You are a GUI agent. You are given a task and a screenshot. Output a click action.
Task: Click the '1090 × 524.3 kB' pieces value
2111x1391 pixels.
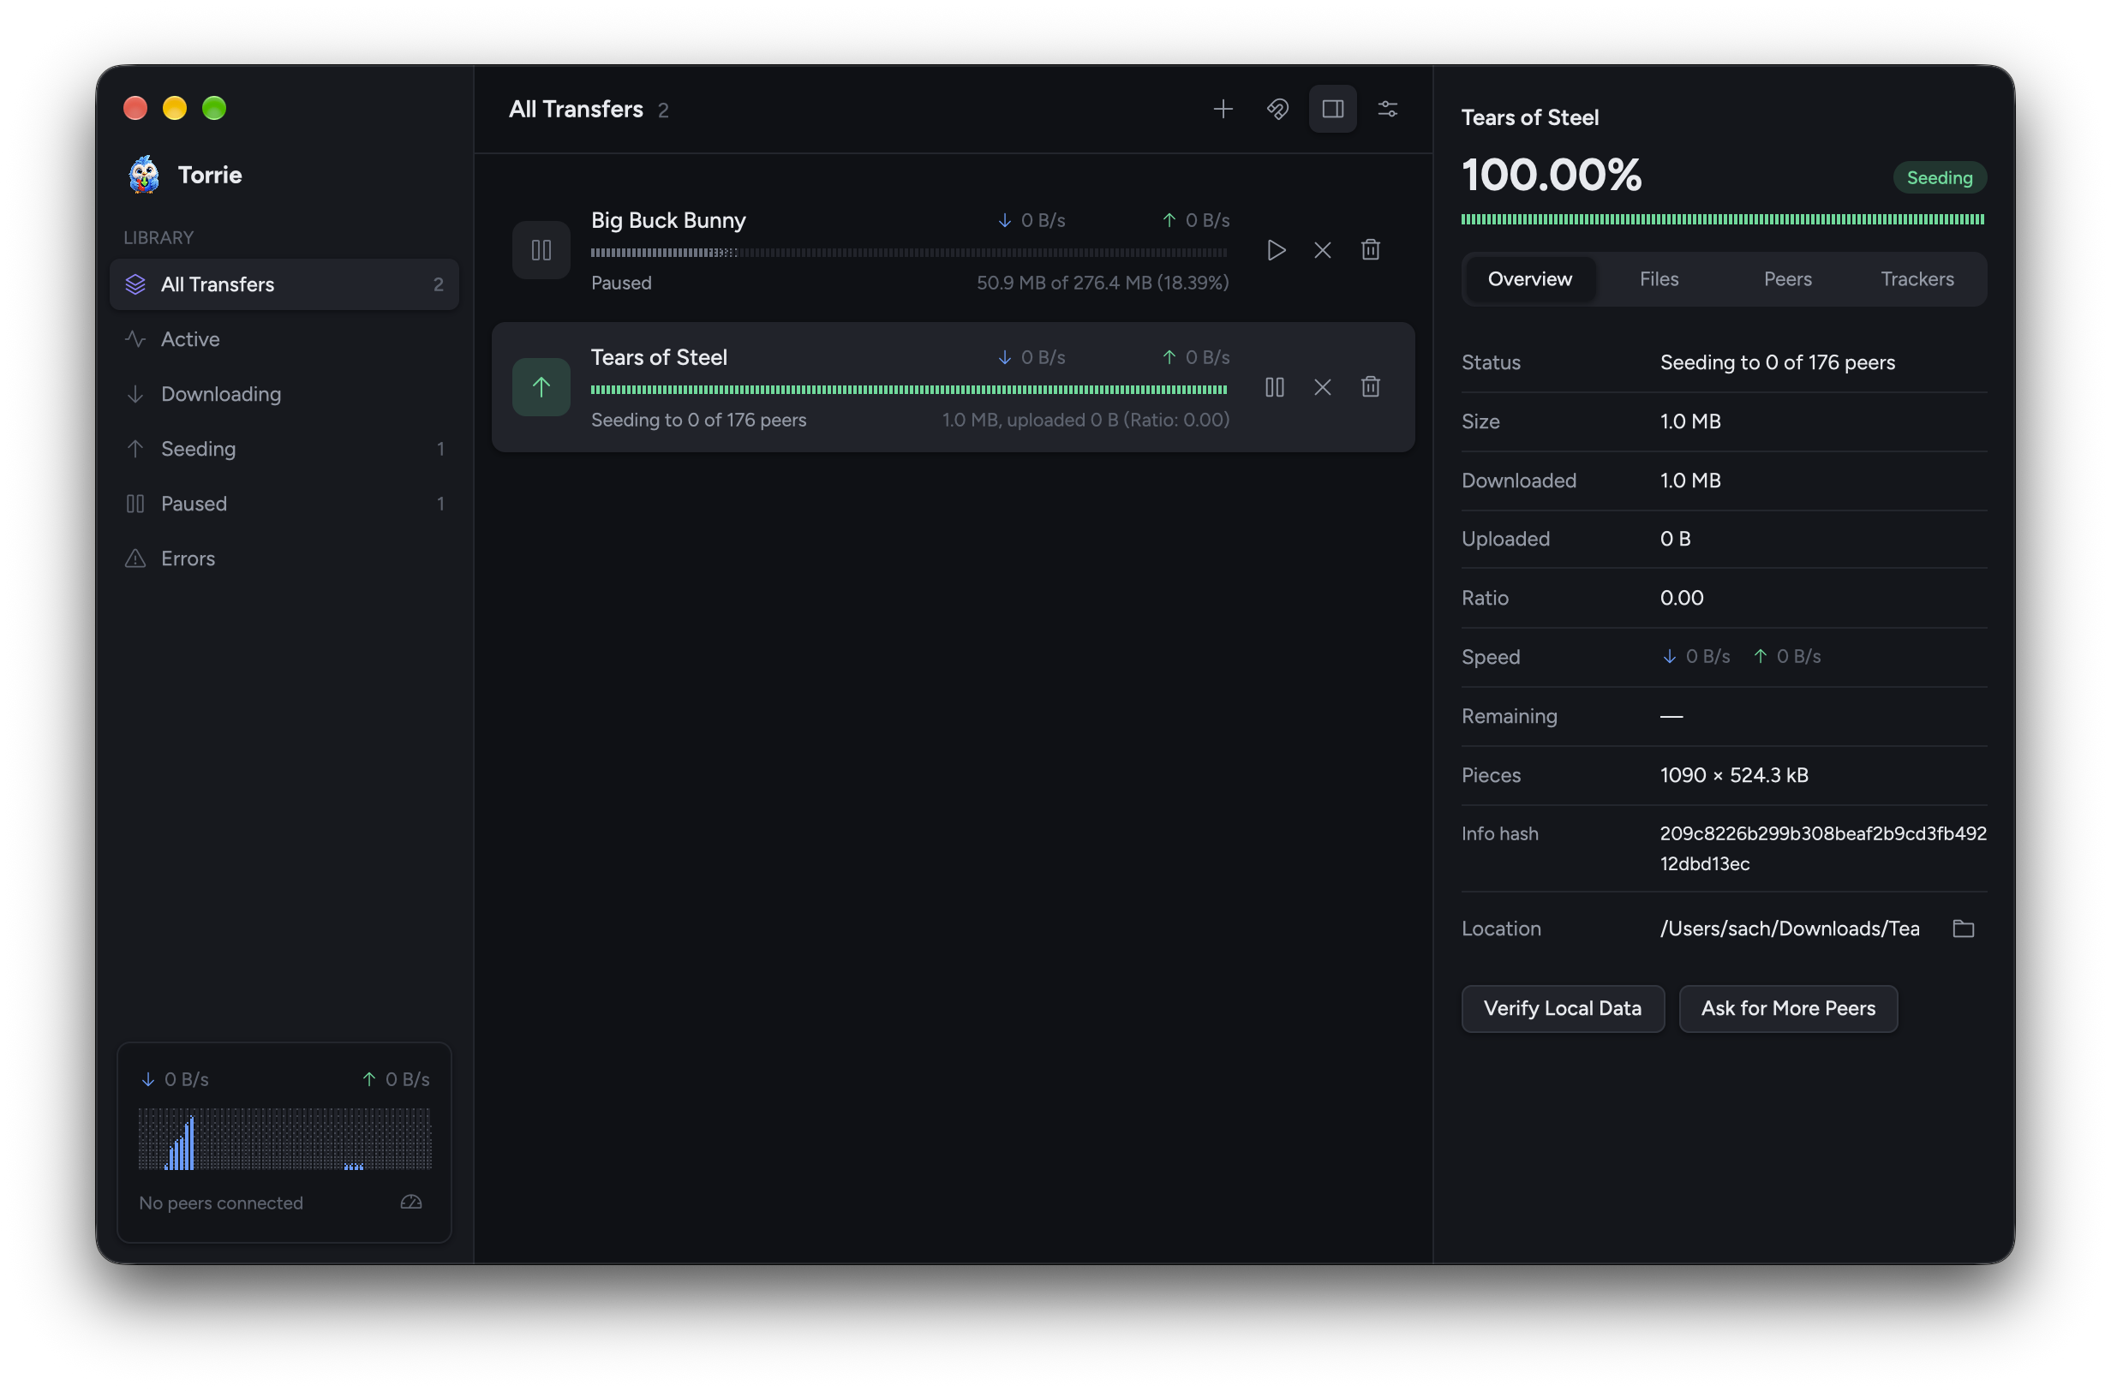(1734, 774)
